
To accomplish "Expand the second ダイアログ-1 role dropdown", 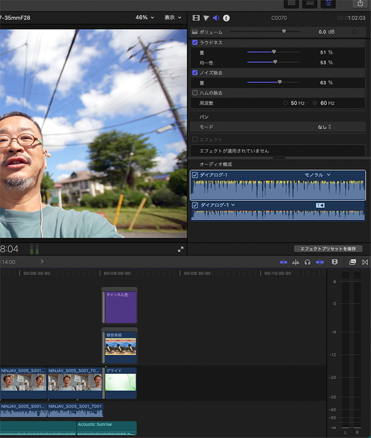I will pos(233,205).
